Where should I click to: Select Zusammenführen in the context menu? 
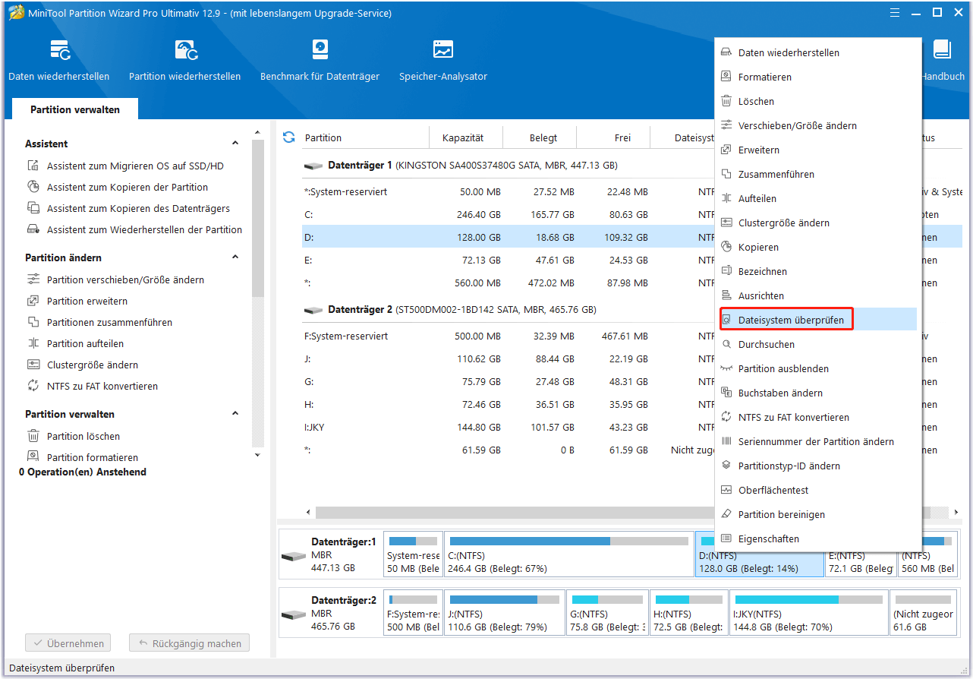click(x=818, y=174)
